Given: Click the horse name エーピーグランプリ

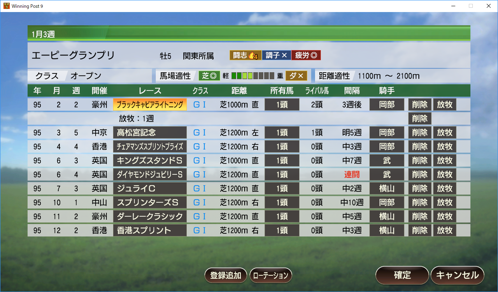Looking at the screenshot, I should [73, 55].
